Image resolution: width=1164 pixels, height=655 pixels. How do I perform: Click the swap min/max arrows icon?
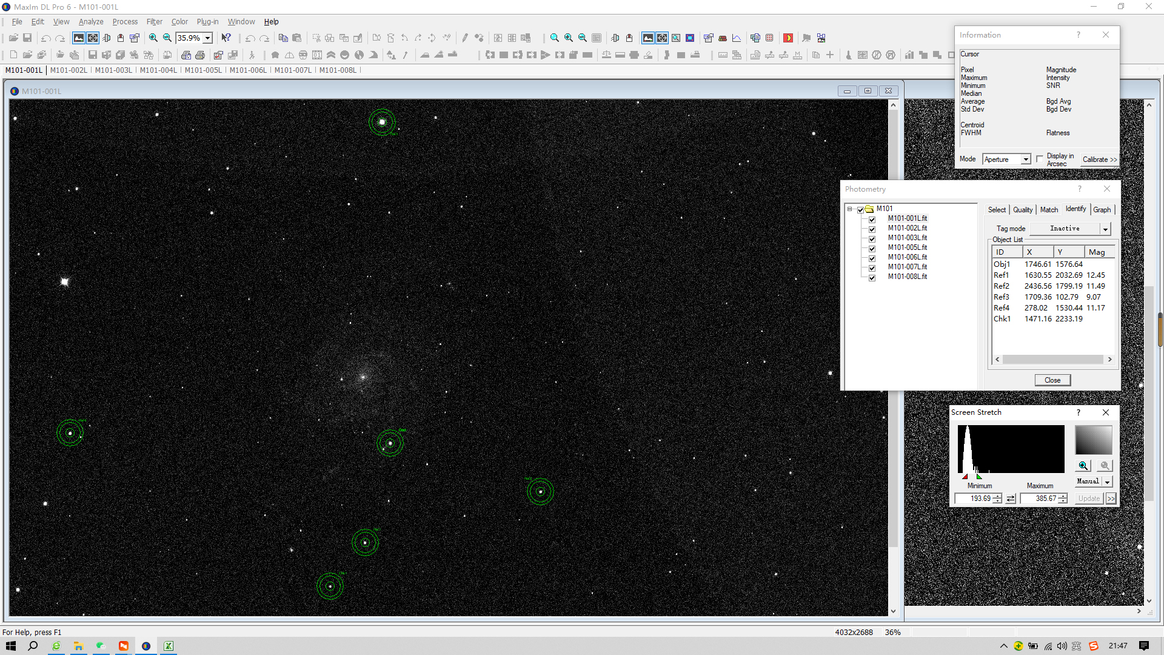click(1011, 499)
